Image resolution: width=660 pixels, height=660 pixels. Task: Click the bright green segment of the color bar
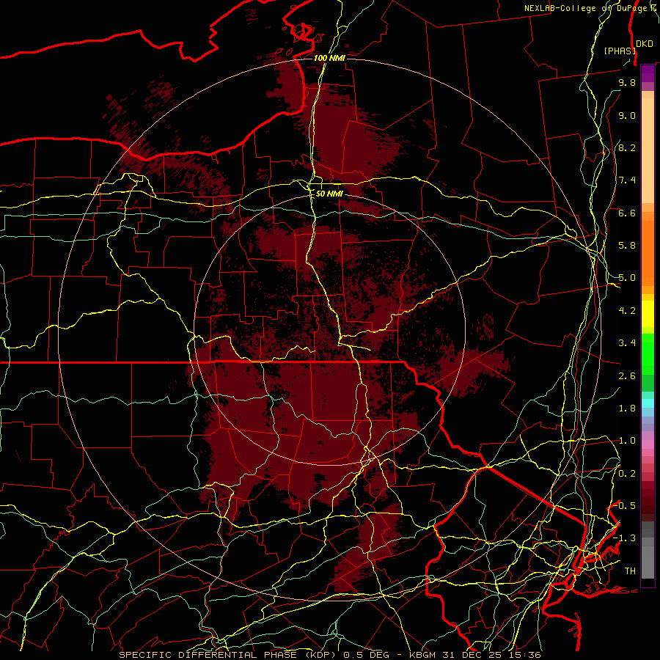648,354
